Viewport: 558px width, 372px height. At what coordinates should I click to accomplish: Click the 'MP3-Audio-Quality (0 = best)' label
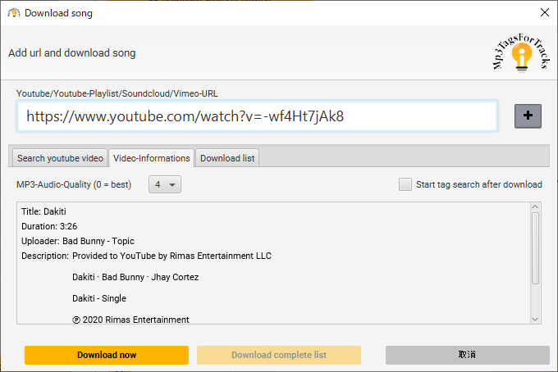coord(74,184)
